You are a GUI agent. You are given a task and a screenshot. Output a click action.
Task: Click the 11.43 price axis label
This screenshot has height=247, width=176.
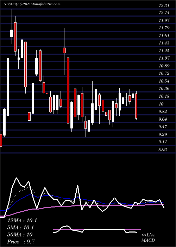pos(164,43)
